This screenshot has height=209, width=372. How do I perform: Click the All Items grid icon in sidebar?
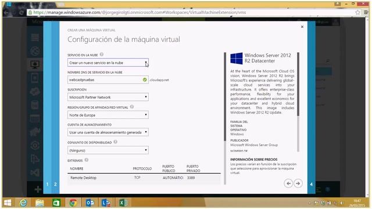[35, 37]
